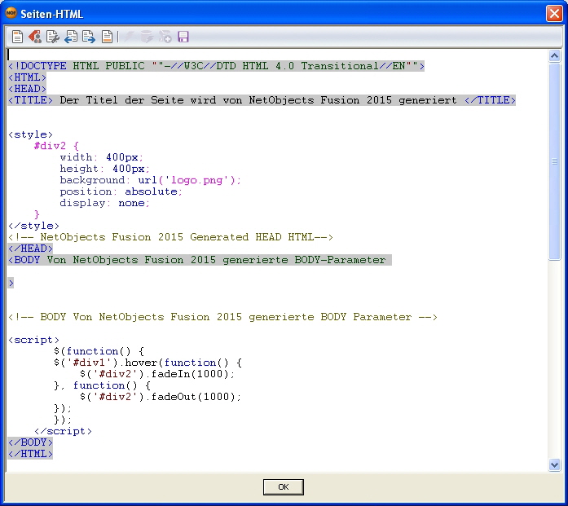Click the red tag toolbar icon
The image size is (568, 506).
click(35, 37)
